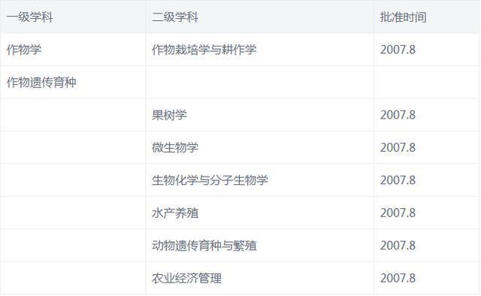Select the 作物学 cell
The width and height of the screenshot is (481, 296).
pyautogui.click(x=73, y=50)
